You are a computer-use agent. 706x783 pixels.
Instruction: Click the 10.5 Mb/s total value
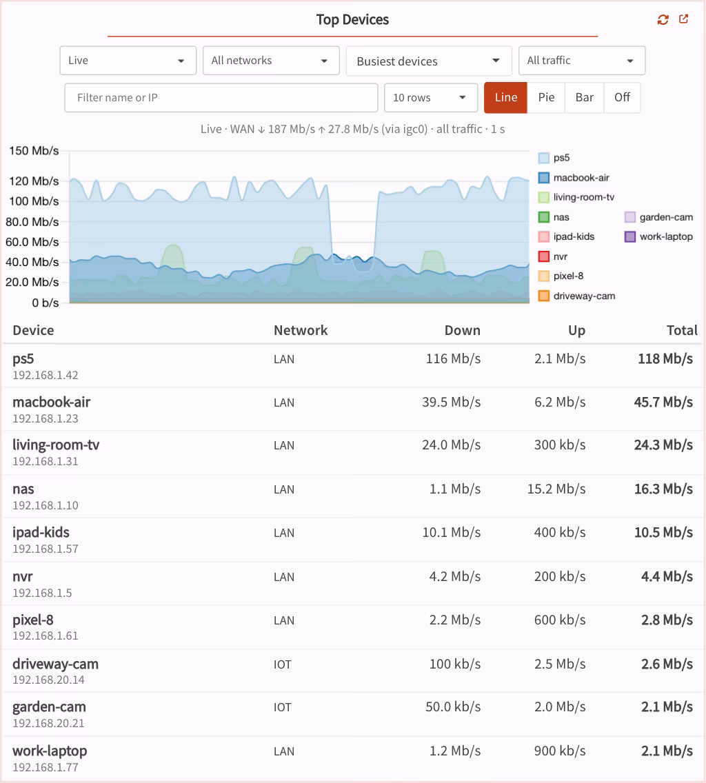663,533
